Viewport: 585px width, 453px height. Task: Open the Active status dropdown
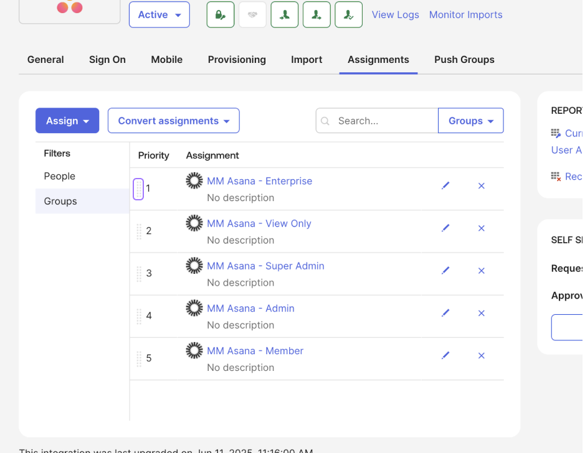(159, 15)
